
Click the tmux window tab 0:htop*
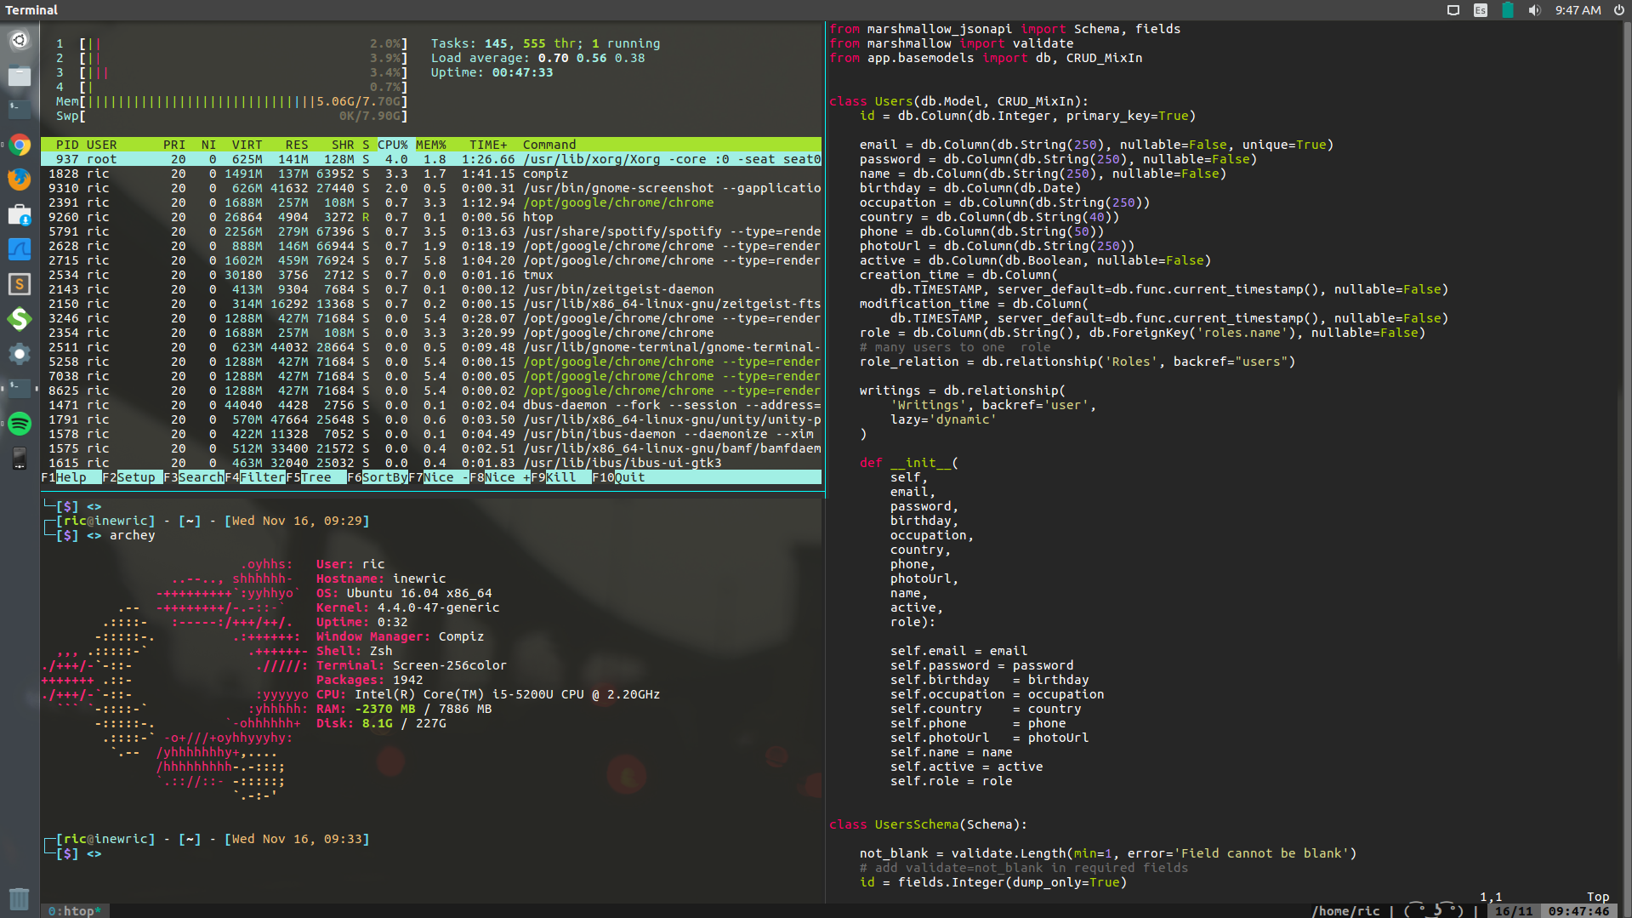[x=75, y=911]
